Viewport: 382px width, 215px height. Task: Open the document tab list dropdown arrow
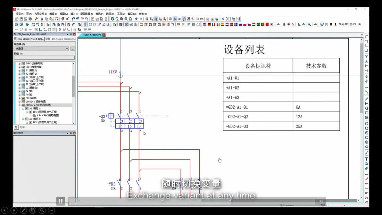click(361, 35)
